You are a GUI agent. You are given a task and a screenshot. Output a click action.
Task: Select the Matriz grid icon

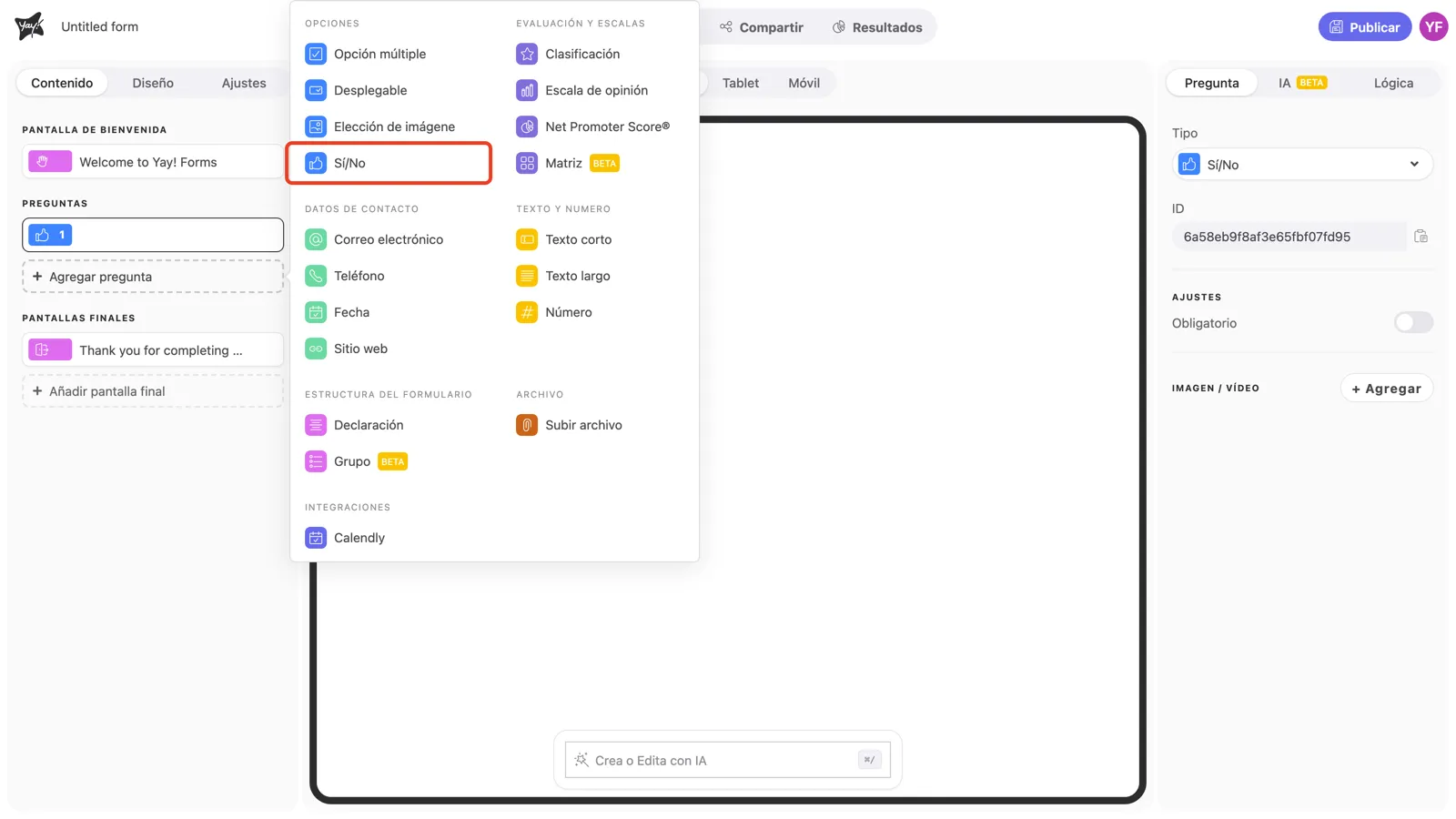(527, 163)
